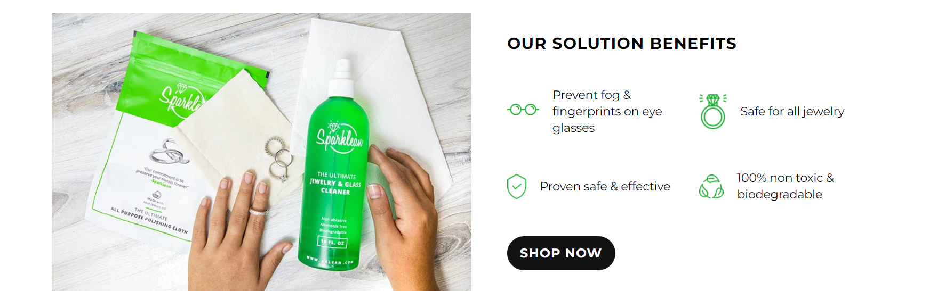This screenshot has height=291, width=929.
Task: Select the 'Prevent fog & fingerprints' benefit text
Action: (607, 111)
